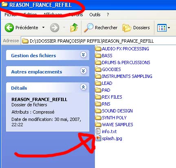Image resolution: width=176 pixels, height=168 pixels.
Task: Select the DRUMS & PERCUSSIONS folder icon
Action: 98,62
